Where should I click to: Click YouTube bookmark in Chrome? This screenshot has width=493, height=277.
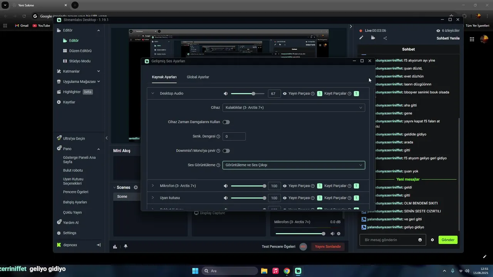(41, 25)
